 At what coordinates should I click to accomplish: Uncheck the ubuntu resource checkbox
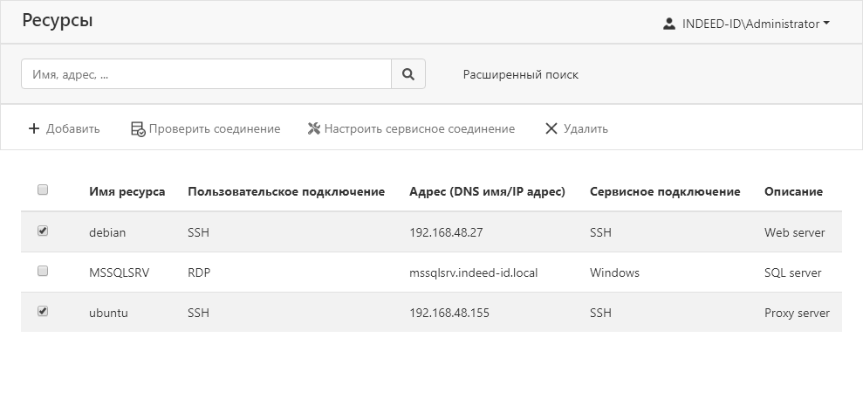(x=43, y=311)
